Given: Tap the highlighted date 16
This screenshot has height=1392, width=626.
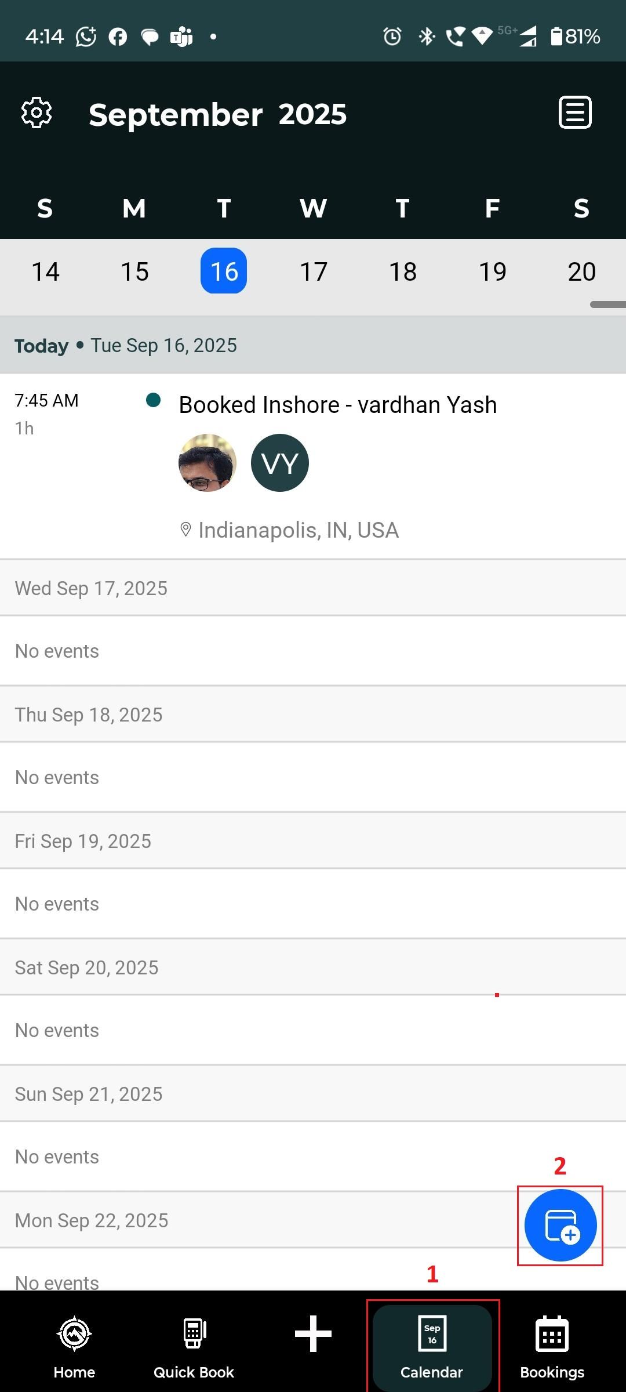Looking at the screenshot, I should pyautogui.click(x=224, y=271).
